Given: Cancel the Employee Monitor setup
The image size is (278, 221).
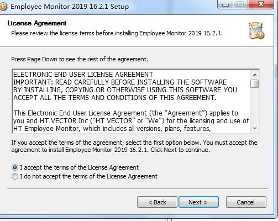Looking at the screenshot, I should tap(246, 202).
